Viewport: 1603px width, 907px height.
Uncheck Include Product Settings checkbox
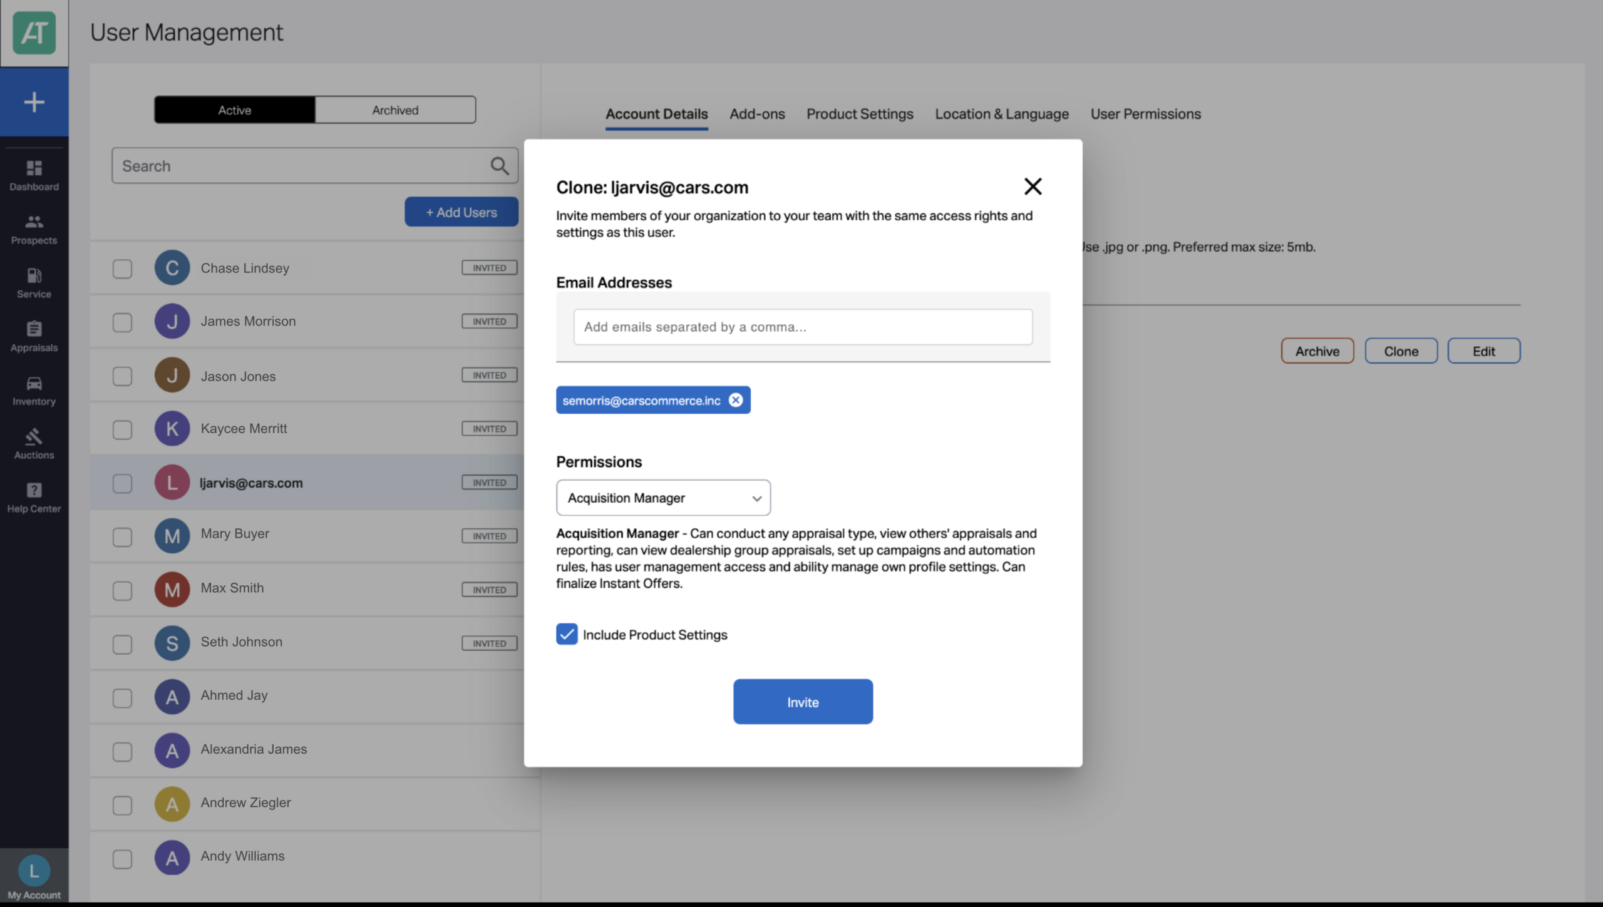click(567, 634)
